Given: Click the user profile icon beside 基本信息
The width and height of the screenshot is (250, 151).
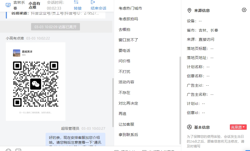Looking at the screenshot, I should point(189,127).
